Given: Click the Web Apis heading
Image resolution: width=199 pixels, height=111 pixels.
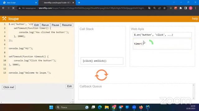Looking at the screenshot, I should 137,29.
